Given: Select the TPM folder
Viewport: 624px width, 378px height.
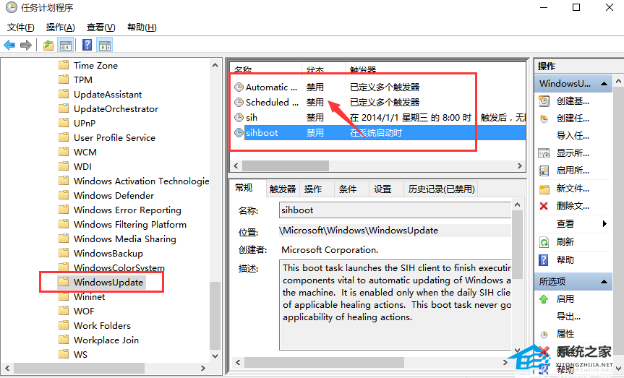Looking at the screenshot, I should tap(82, 80).
